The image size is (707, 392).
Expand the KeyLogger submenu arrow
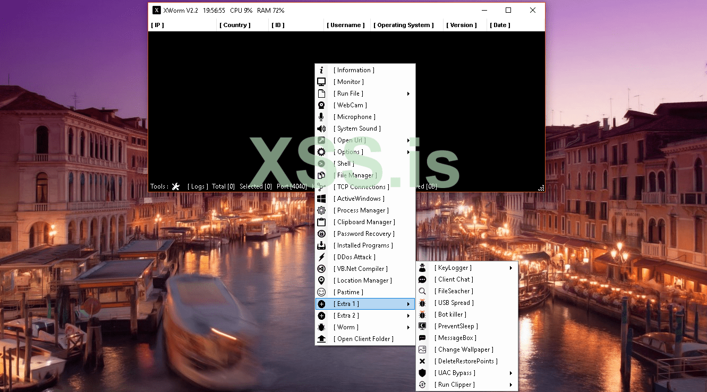[x=511, y=268]
